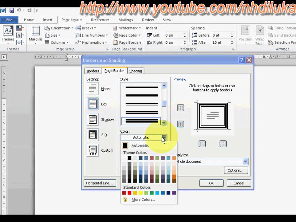296x222 pixels.
Task: Click the Redo icon in quick access toolbar
Action: [30, 10]
